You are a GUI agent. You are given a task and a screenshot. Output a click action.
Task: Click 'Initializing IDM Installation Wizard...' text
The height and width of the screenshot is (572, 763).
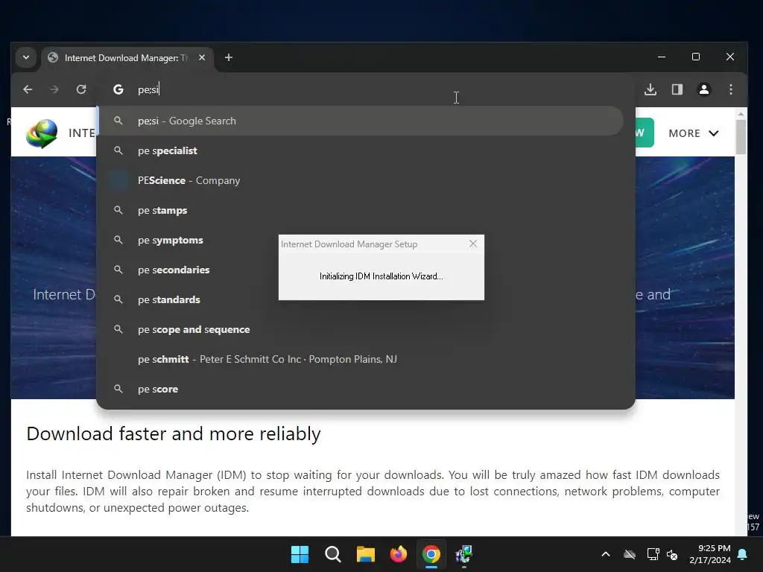(x=381, y=276)
